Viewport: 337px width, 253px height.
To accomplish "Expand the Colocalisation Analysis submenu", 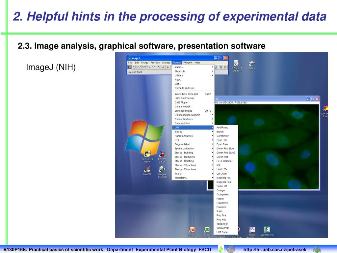I will [x=193, y=115].
